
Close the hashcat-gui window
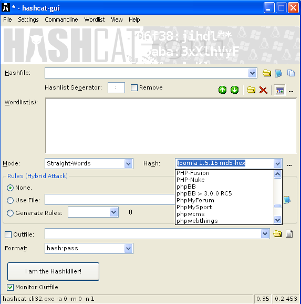tap(293, 8)
